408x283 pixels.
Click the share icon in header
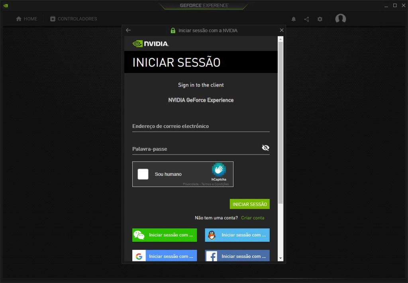[306, 19]
